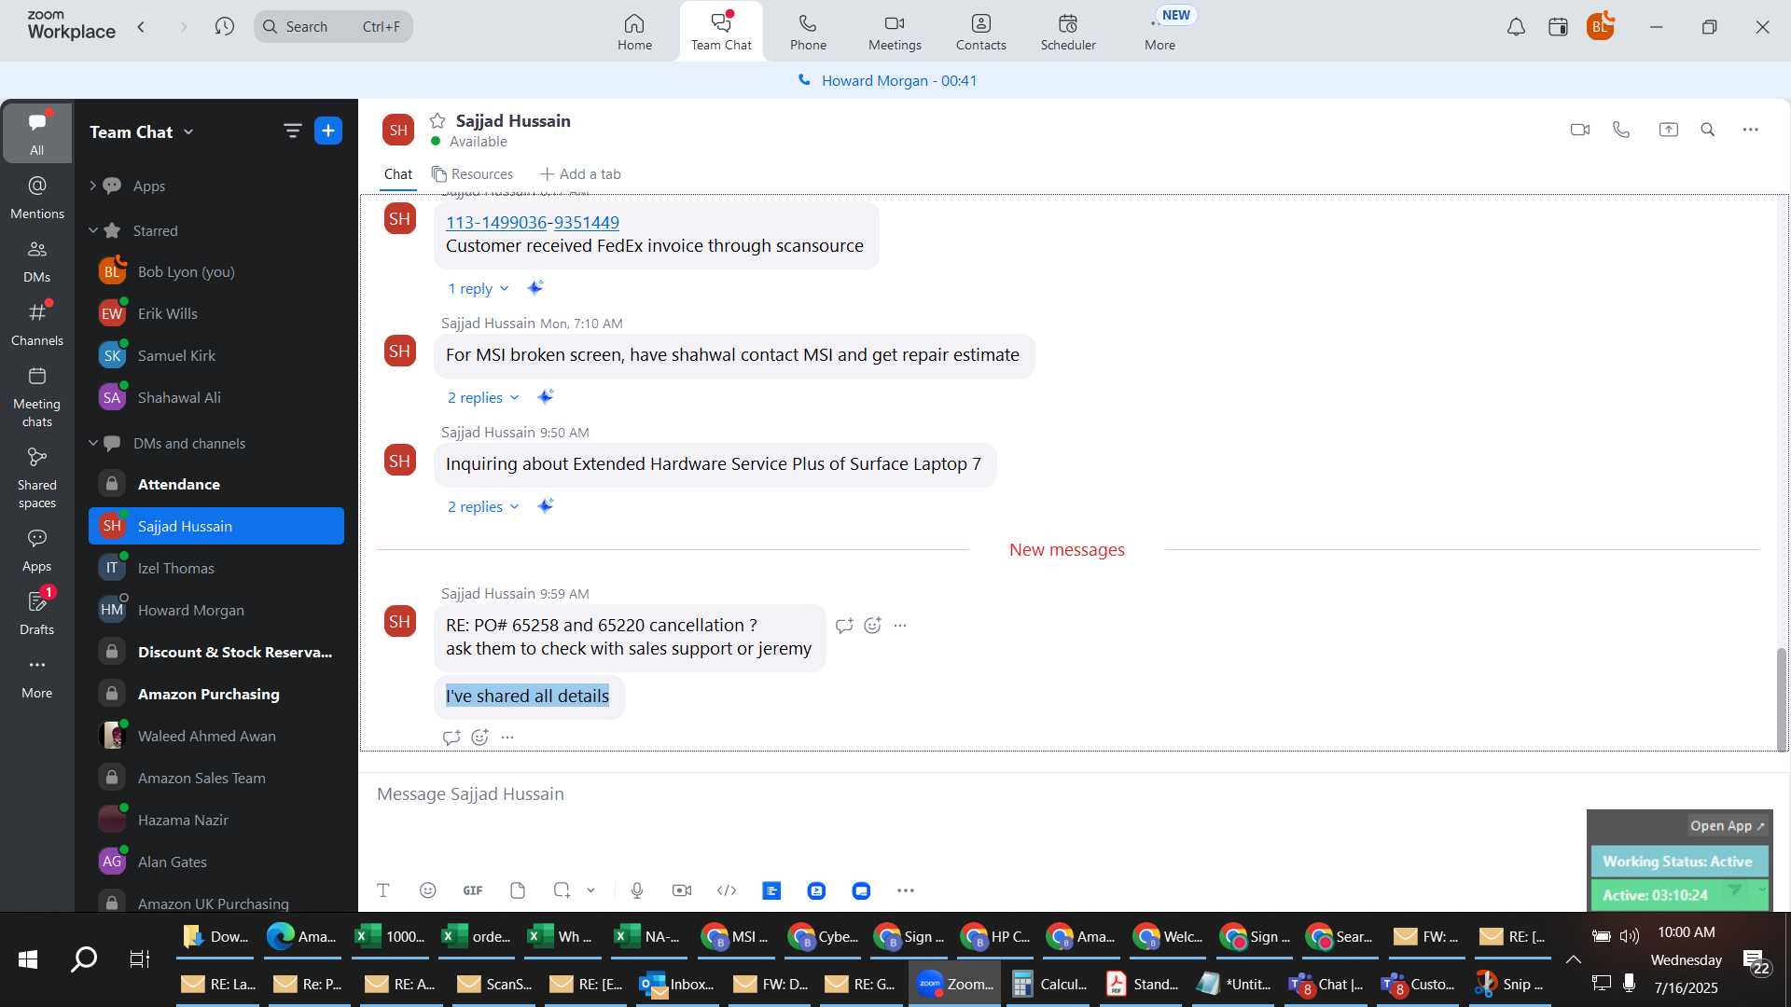Click the Open App button

[x=1727, y=826]
